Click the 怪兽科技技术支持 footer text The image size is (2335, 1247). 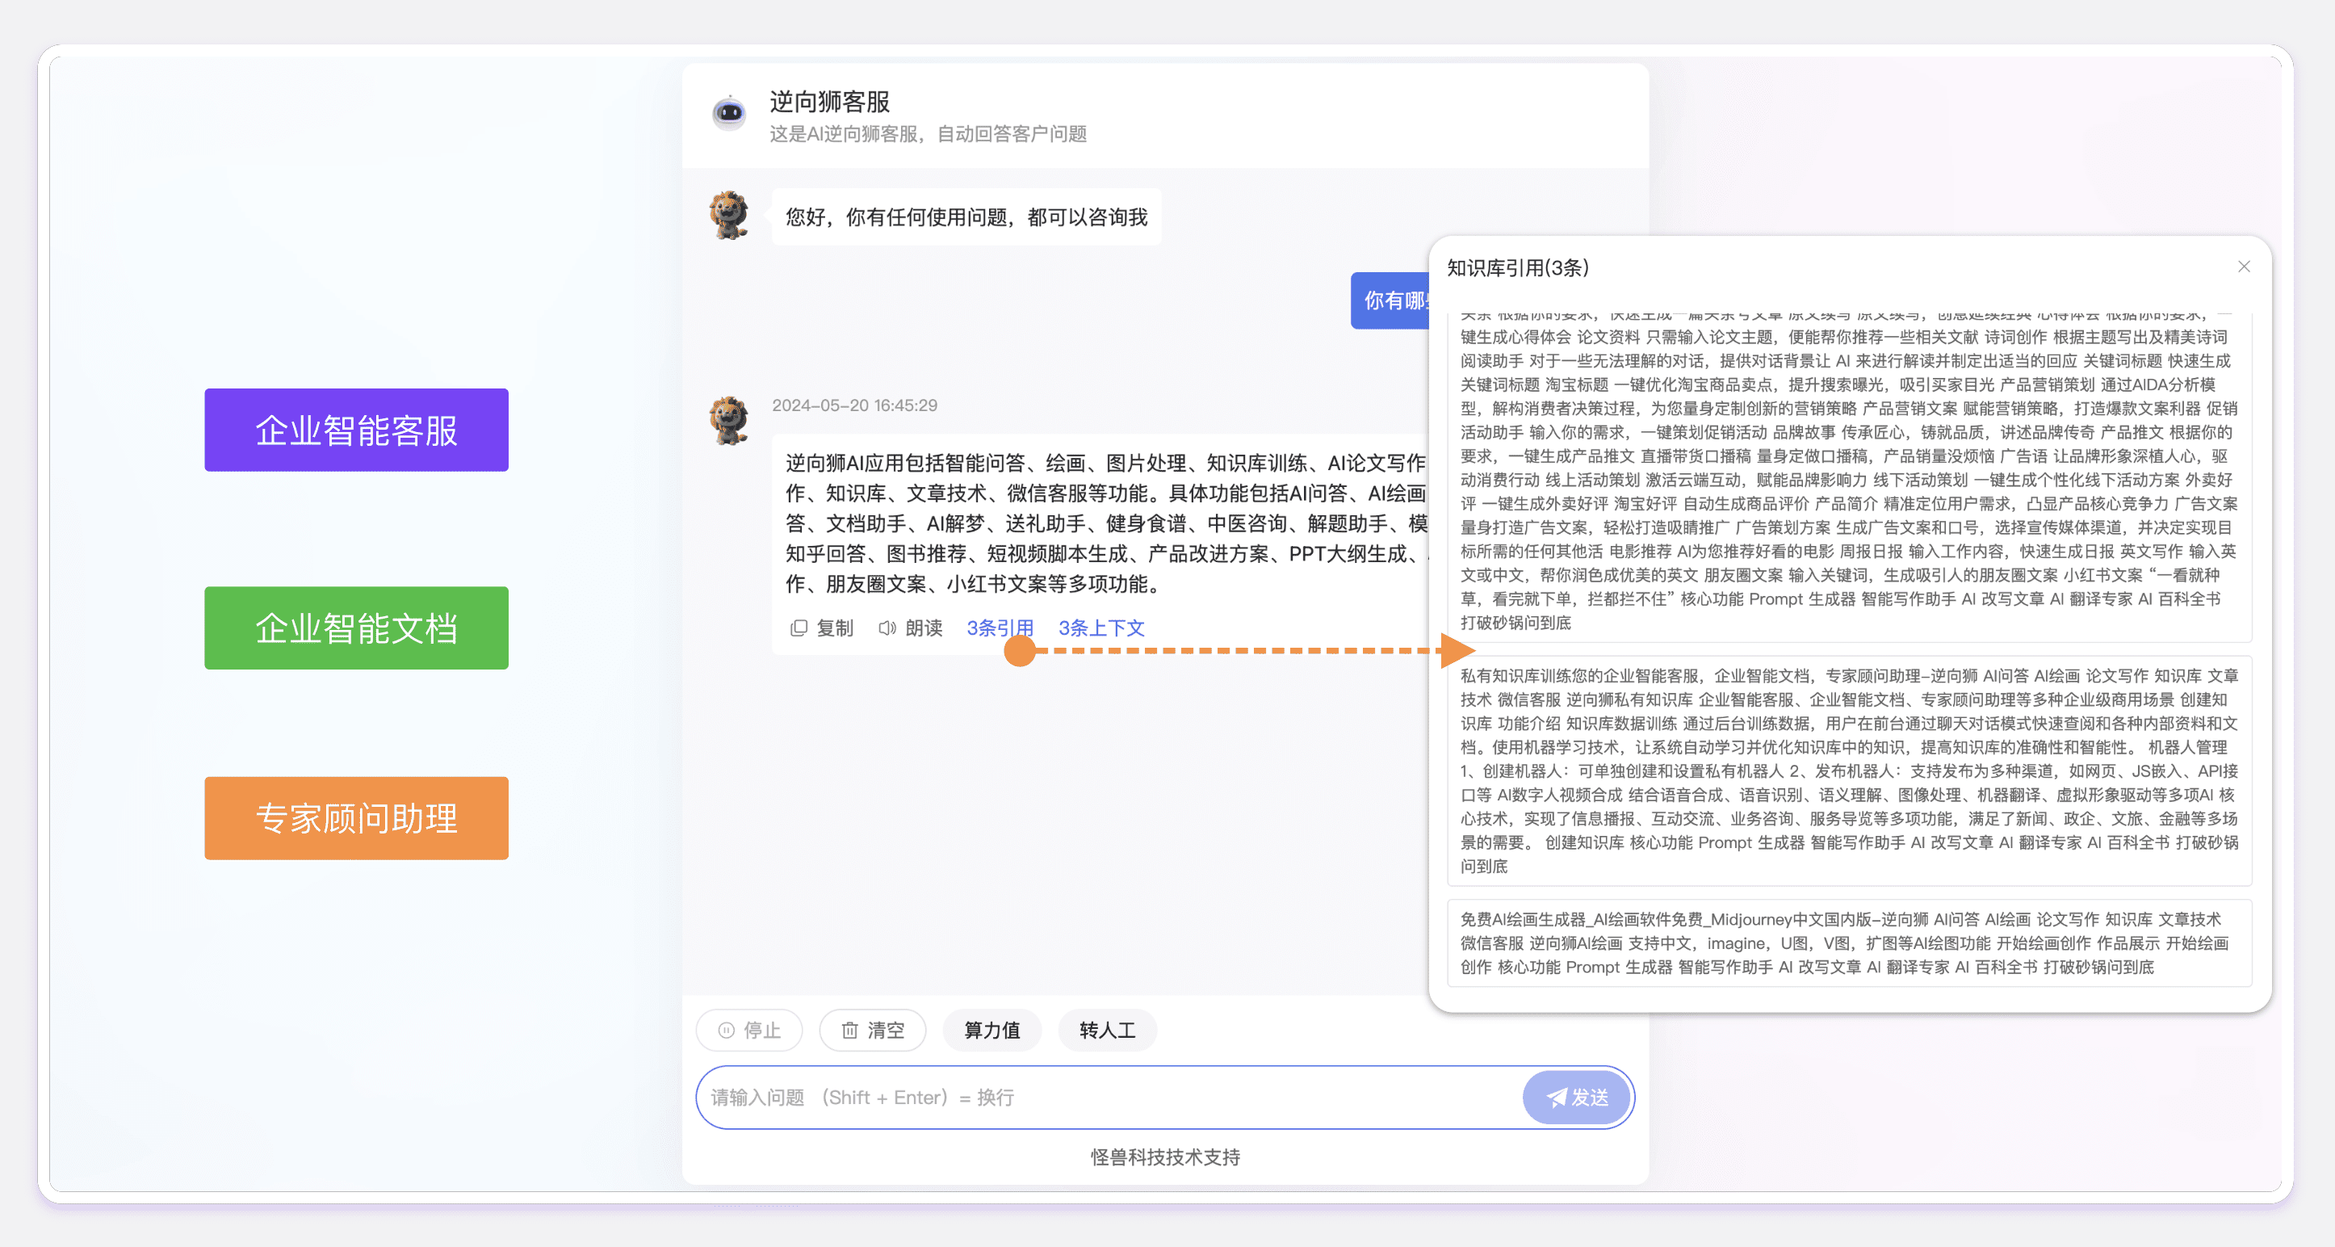(1165, 1157)
